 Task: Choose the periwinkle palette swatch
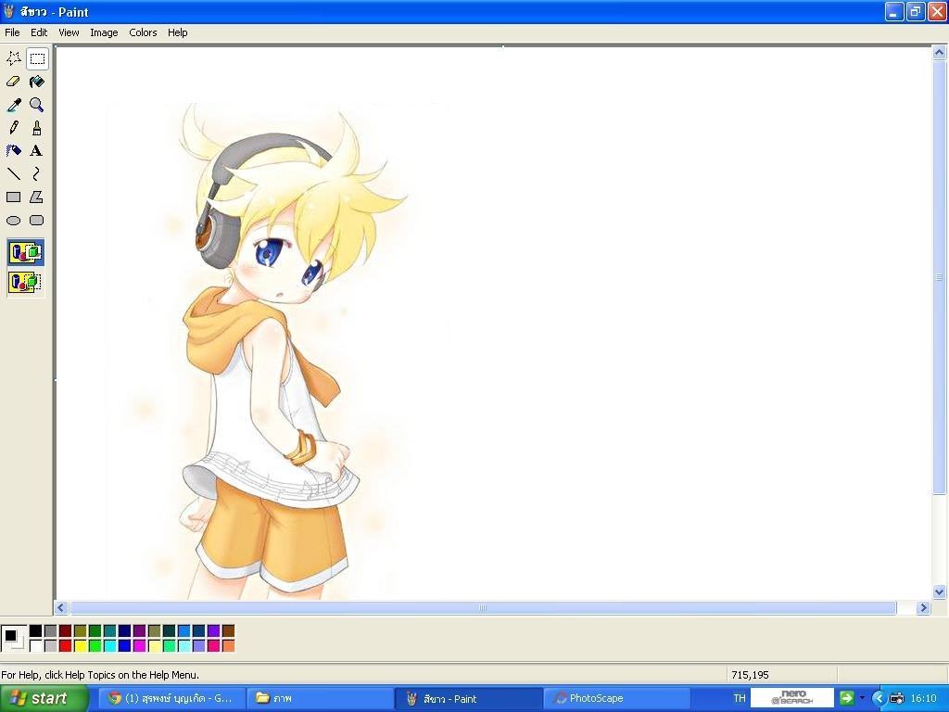pyautogui.click(x=198, y=646)
